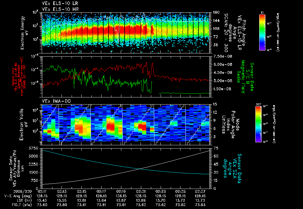Click the 1.50e-08 magnetic field tick label
The height and width of the screenshot is (209, 303).
click(222, 89)
